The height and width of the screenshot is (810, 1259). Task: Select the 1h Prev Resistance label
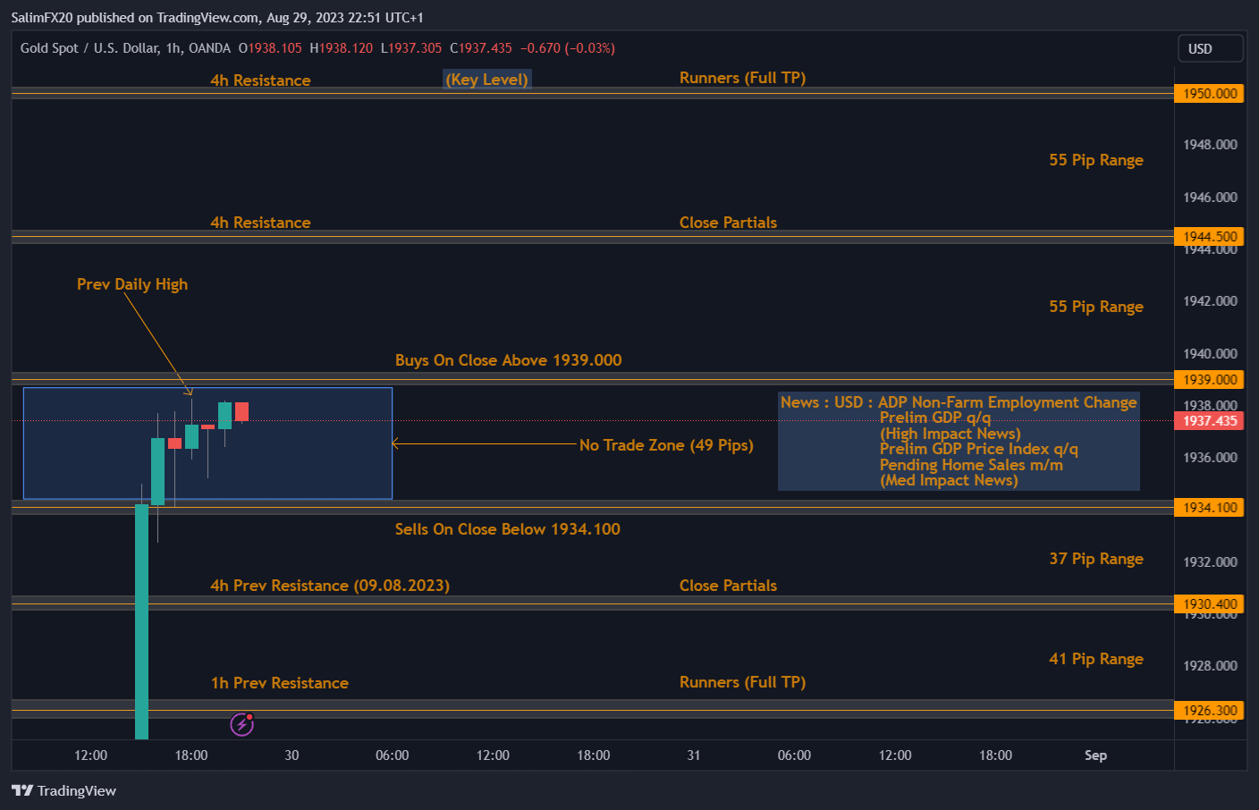click(280, 683)
